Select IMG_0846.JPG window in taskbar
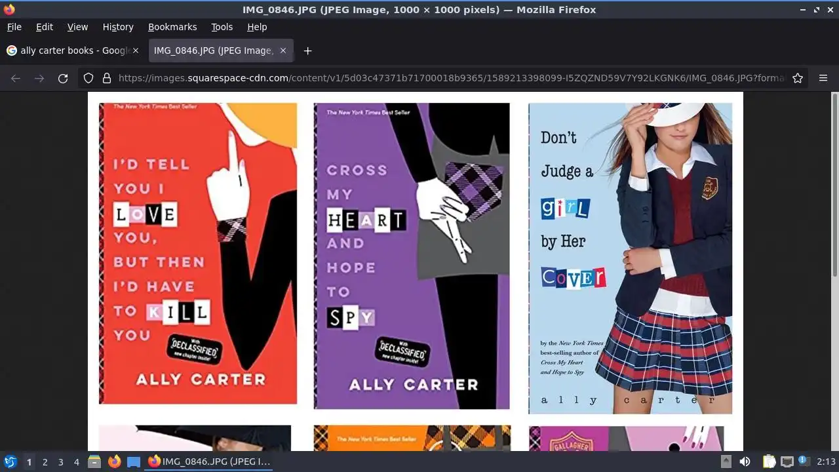839x472 pixels. (210, 462)
